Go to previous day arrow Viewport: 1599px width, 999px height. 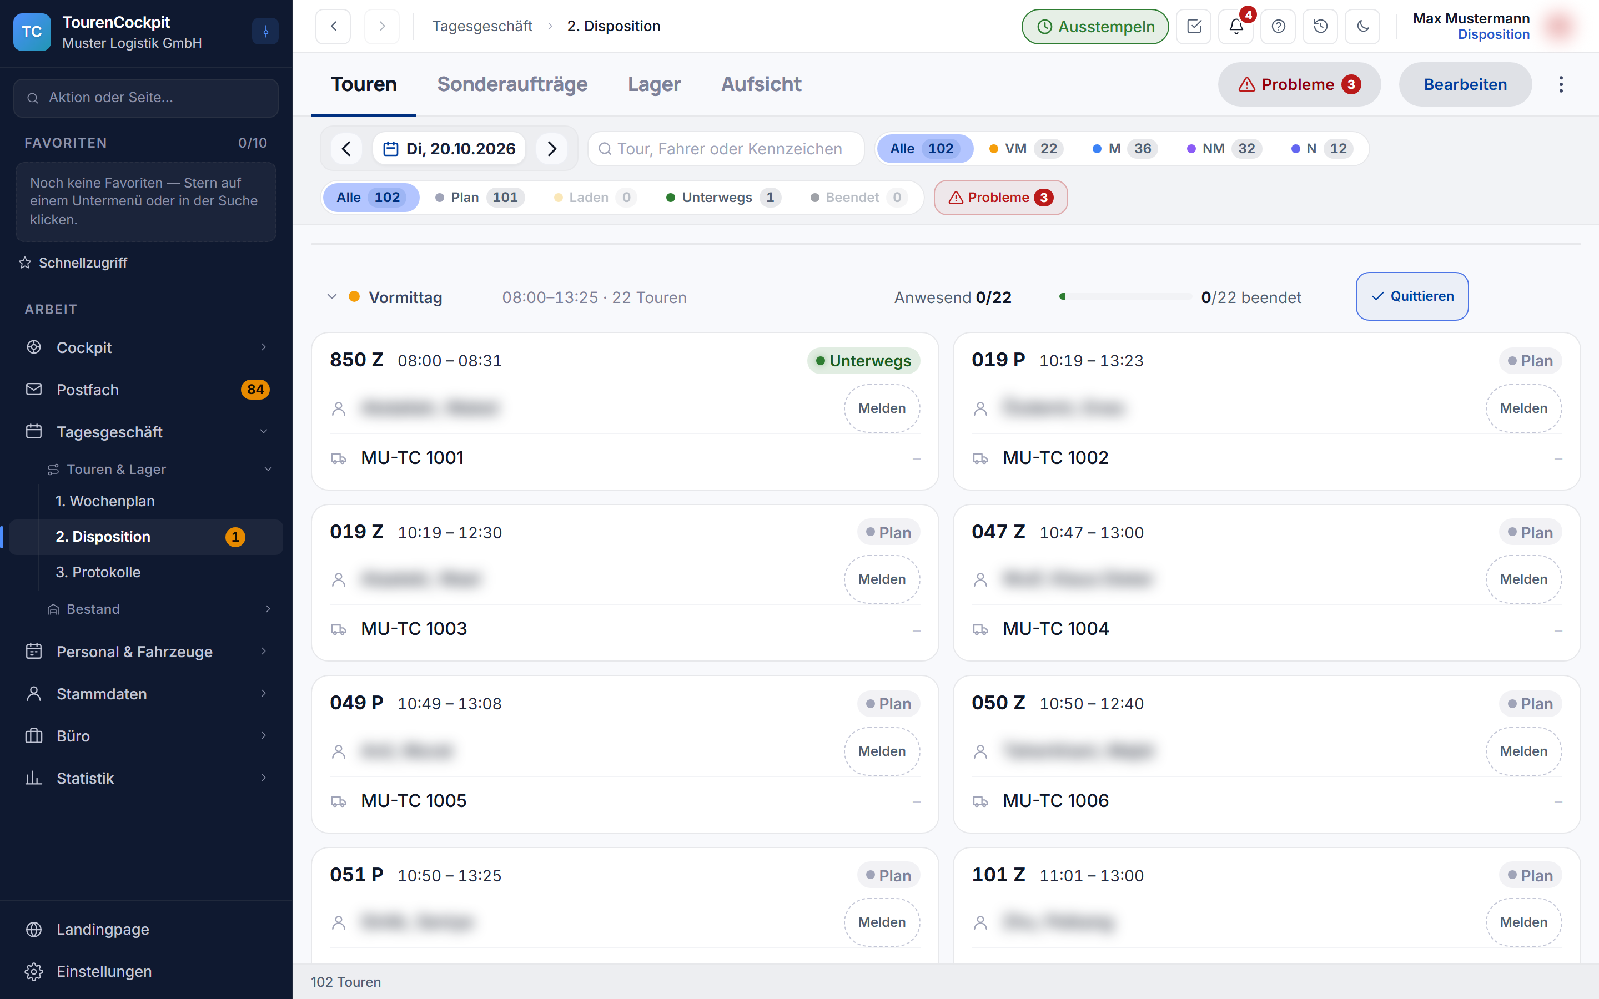pos(346,149)
